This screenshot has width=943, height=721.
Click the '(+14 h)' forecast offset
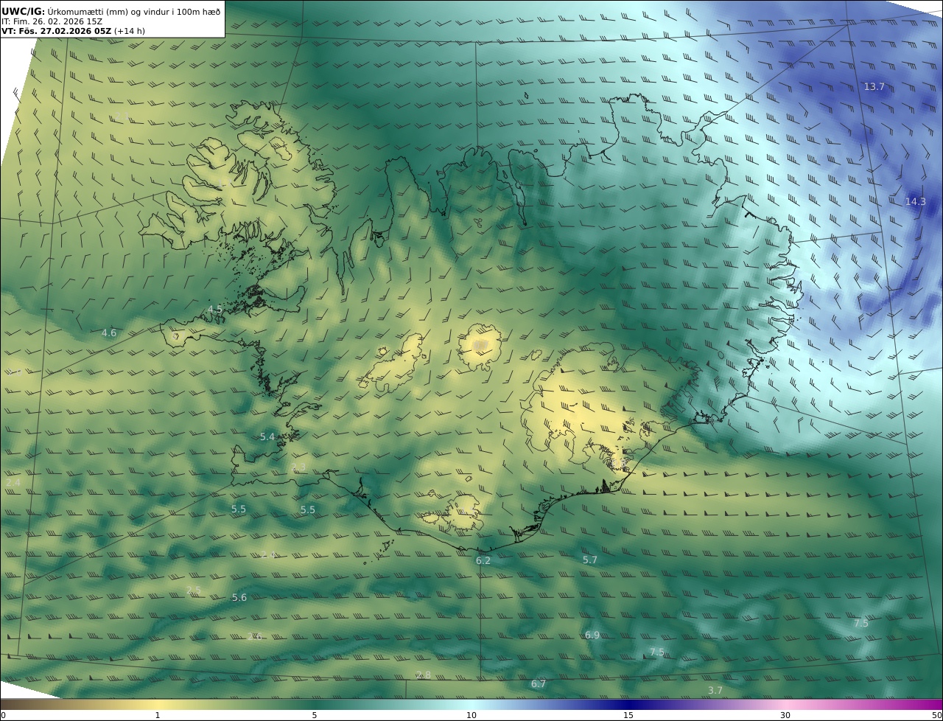(x=130, y=31)
